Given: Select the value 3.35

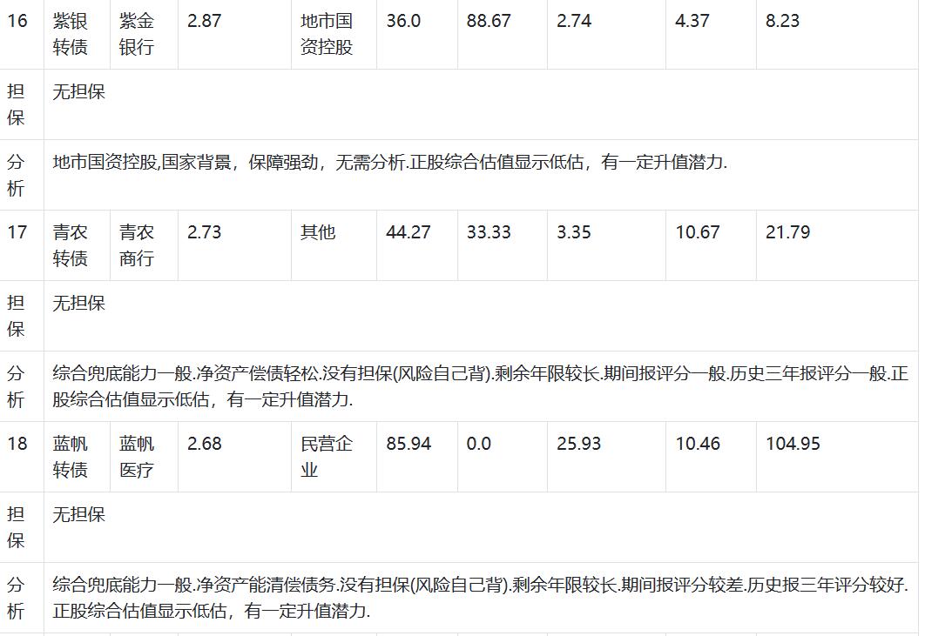Looking at the screenshot, I should tap(574, 232).
